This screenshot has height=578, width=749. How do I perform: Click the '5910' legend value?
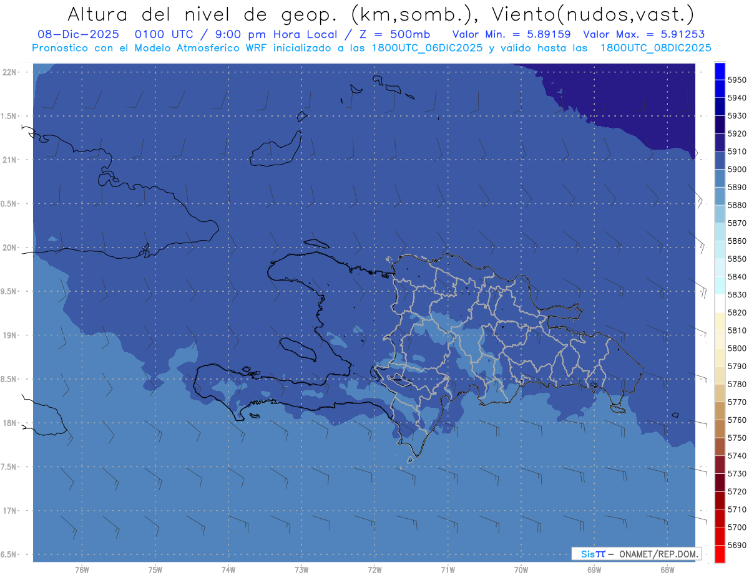(737, 152)
